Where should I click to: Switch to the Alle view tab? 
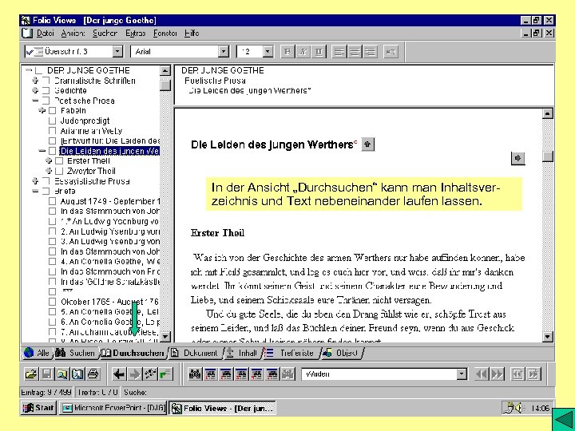pyautogui.click(x=37, y=353)
